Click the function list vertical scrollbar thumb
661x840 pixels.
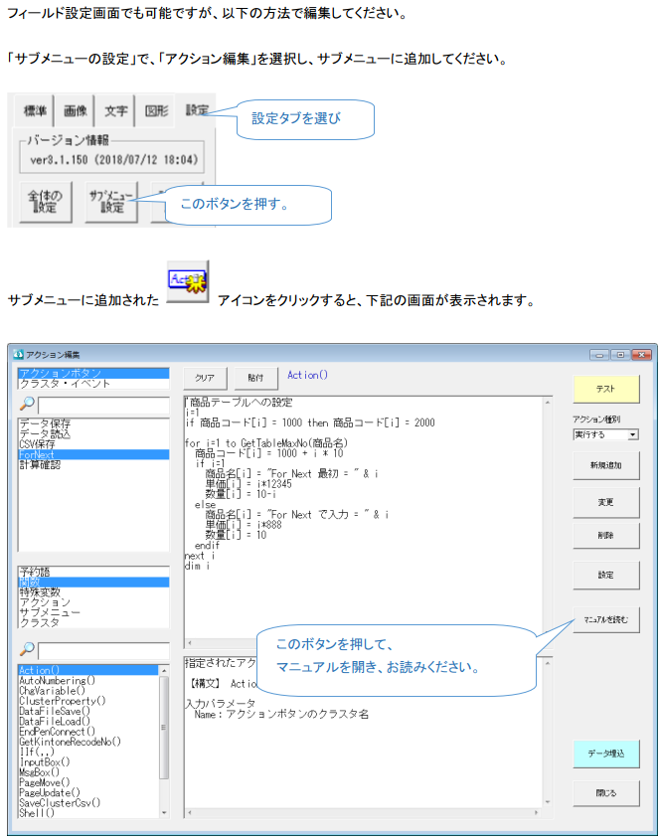coord(164,727)
